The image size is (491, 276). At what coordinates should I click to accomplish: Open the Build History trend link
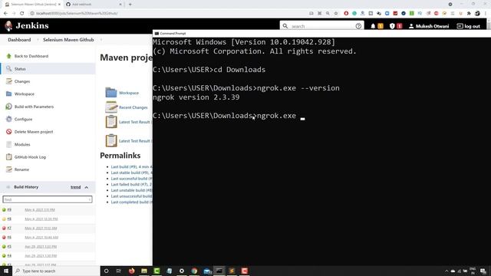[75, 187]
